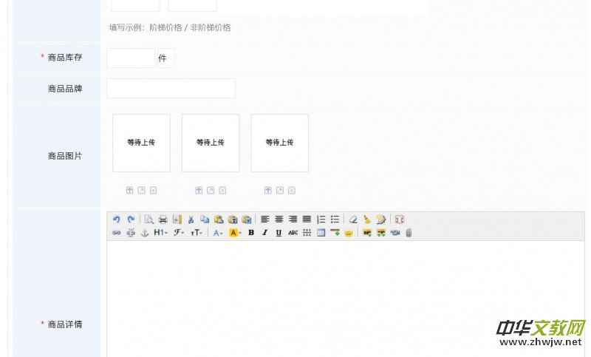Viewport: 591px width, 357px height.
Task: Toggle underline formatting
Action: pyautogui.click(x=279, y=233)
